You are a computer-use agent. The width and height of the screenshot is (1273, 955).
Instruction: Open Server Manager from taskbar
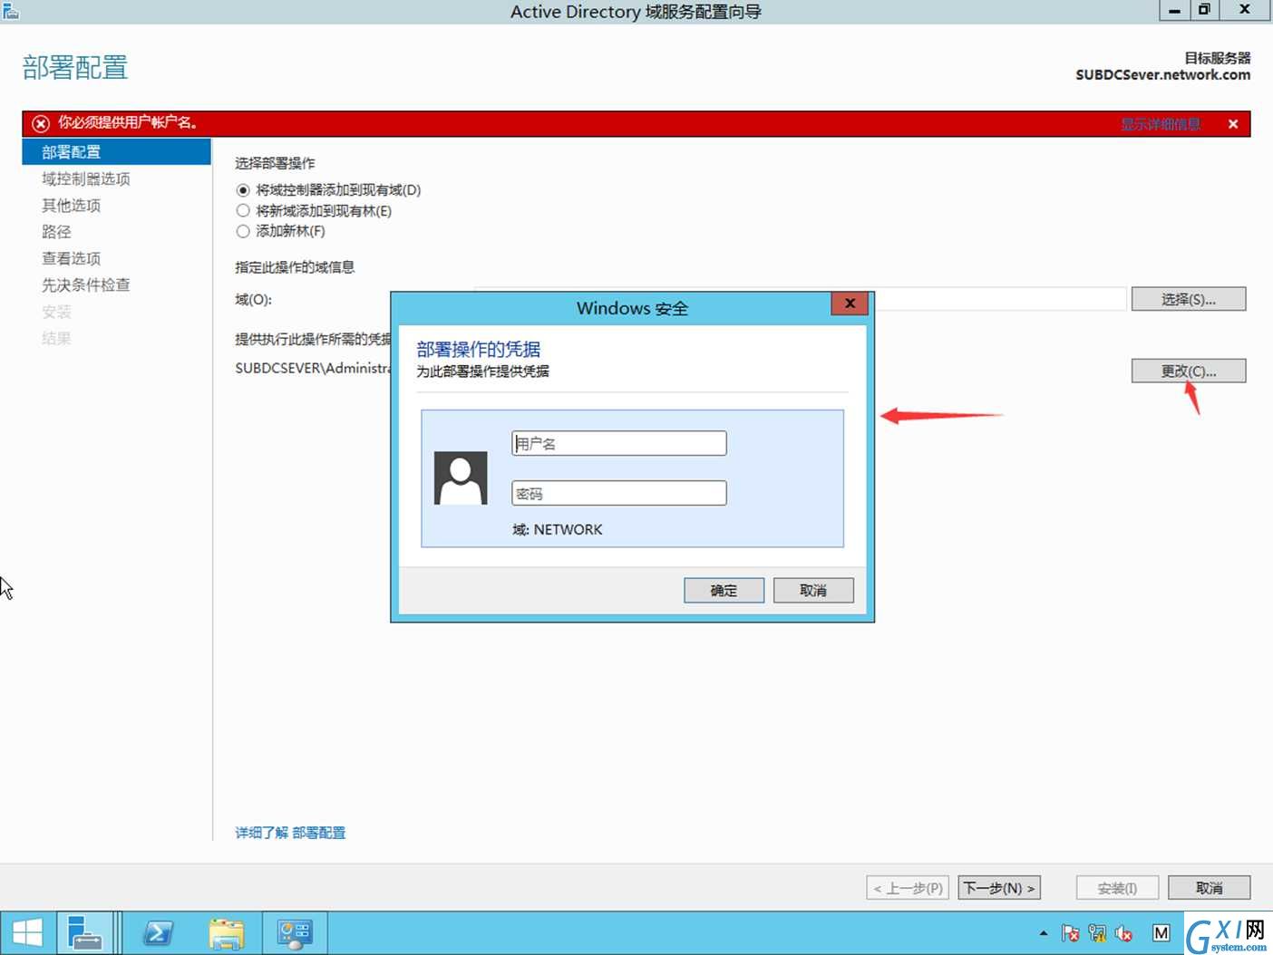[85, 933]
